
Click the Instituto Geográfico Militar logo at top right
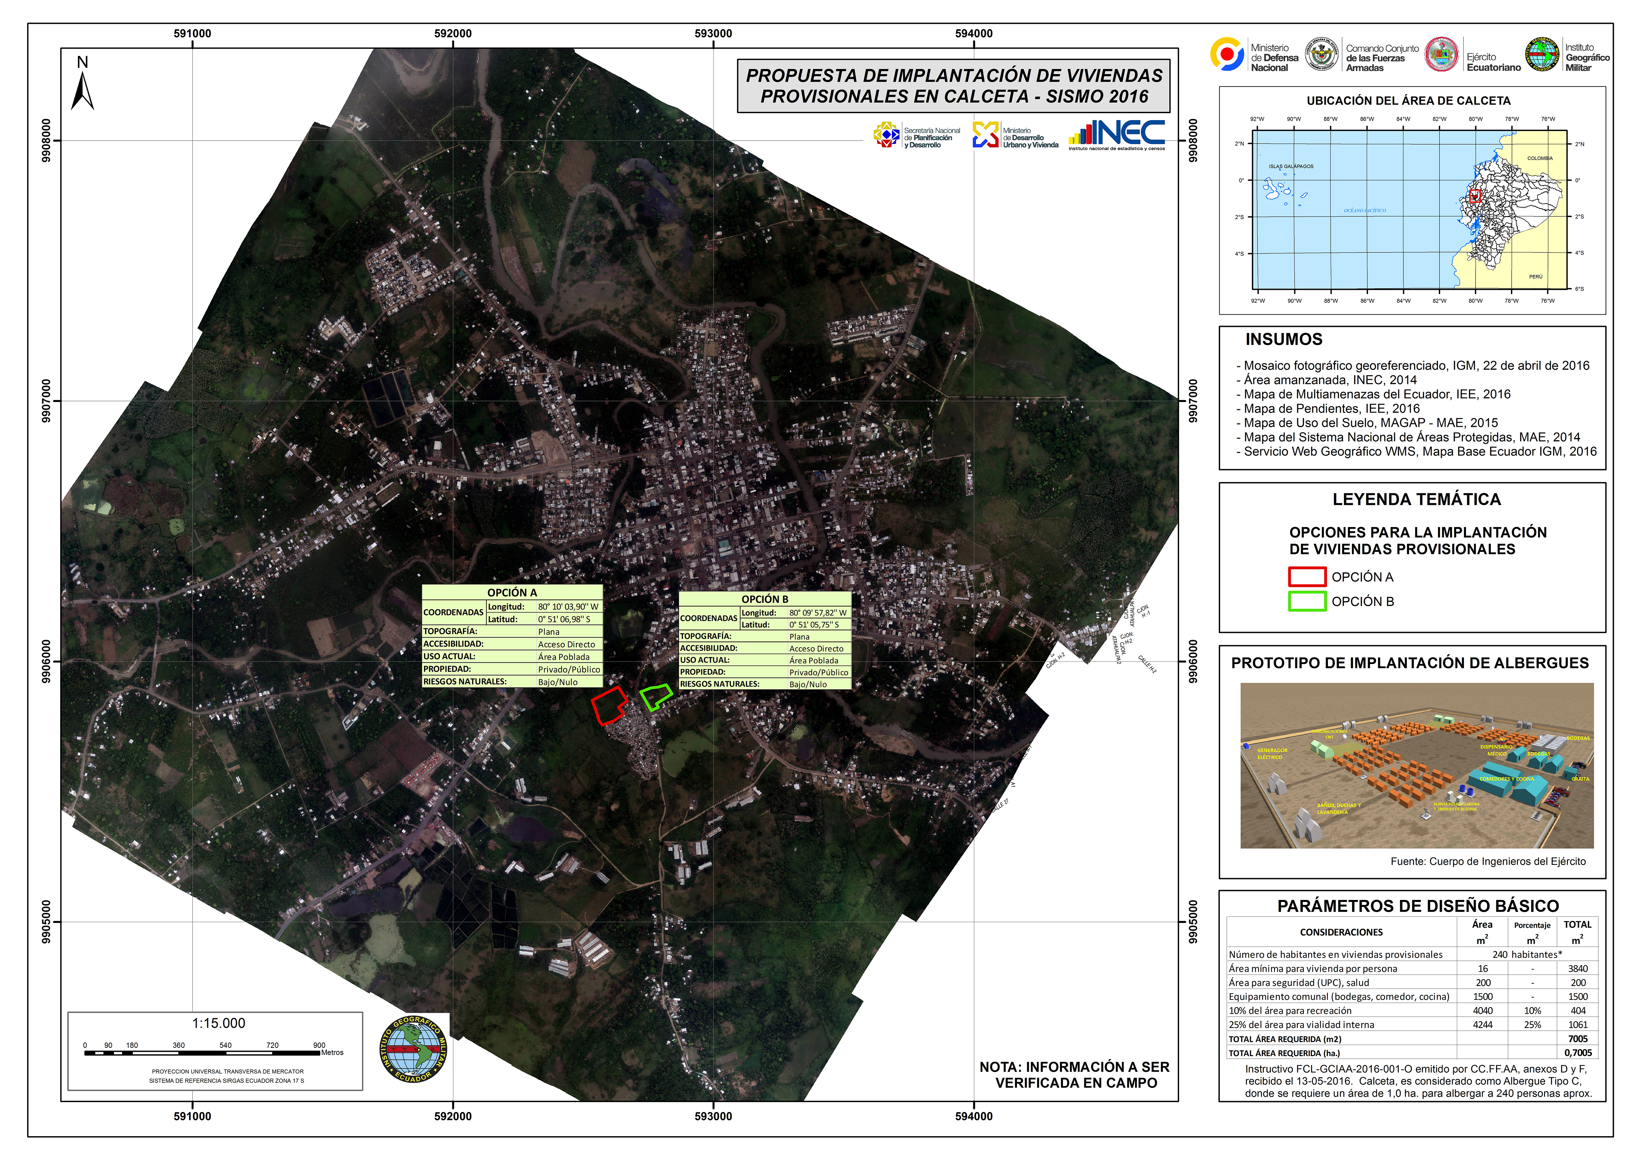click(1542, 55)
